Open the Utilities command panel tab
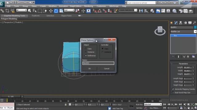This screenshot has width=197, height=110. pyautogui.click(x=195, y=23)
